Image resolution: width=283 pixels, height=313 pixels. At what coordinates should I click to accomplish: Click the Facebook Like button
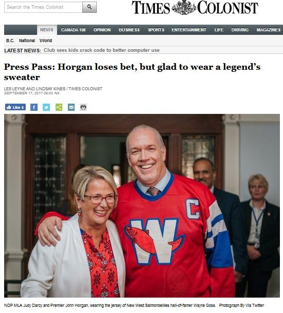click(x=15, y=107)
